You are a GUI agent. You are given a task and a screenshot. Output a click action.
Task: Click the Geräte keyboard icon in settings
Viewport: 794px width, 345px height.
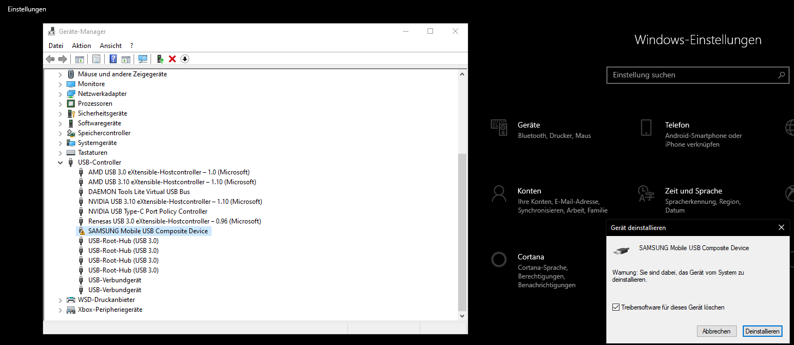[499, 128]
